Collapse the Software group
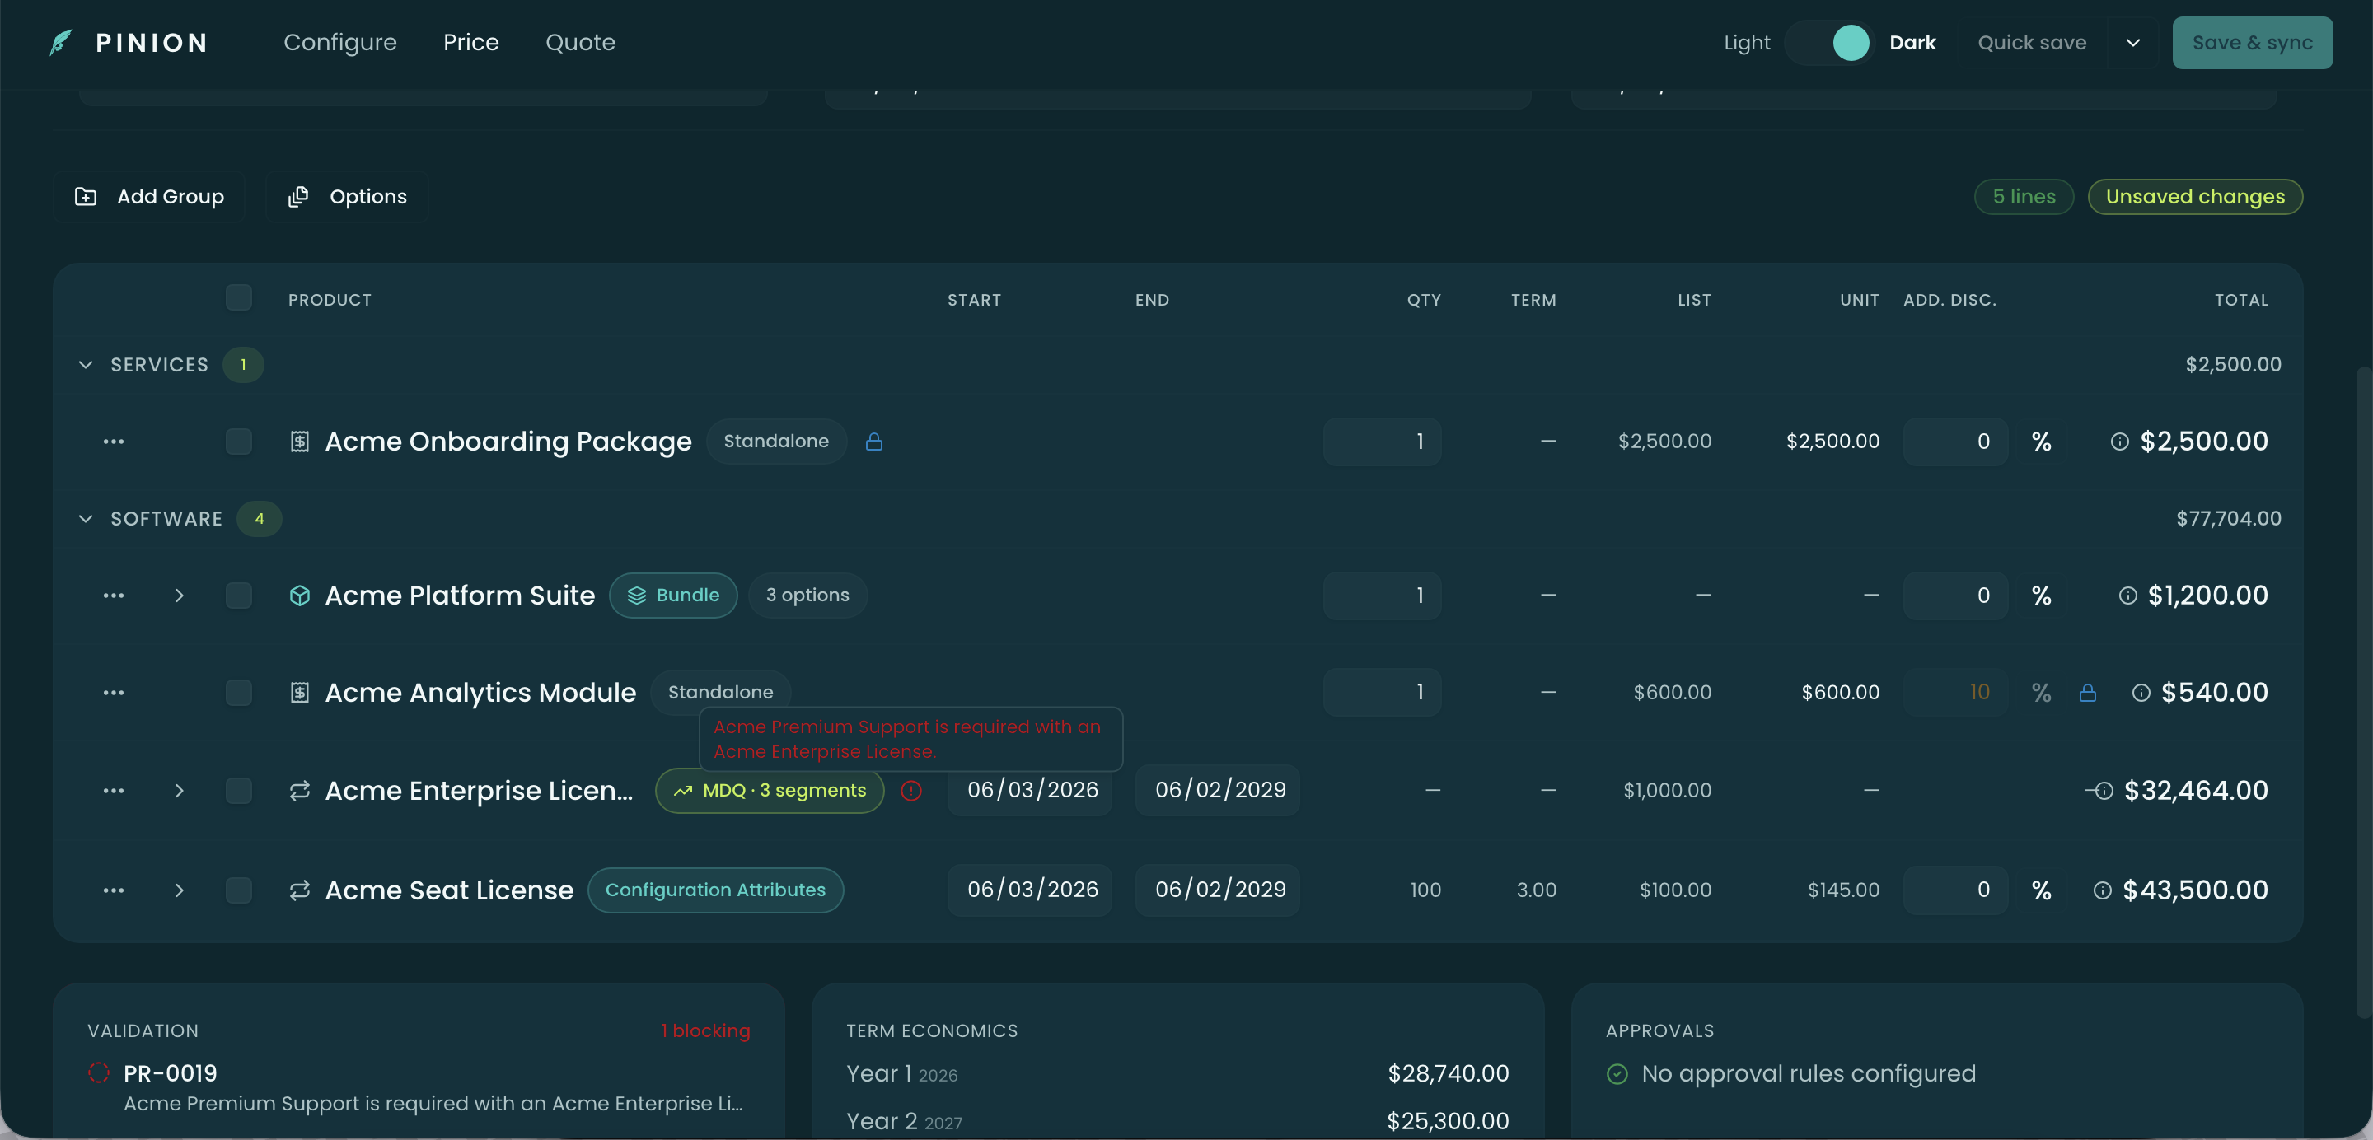2373x1140 pixels. pos(86,518)
